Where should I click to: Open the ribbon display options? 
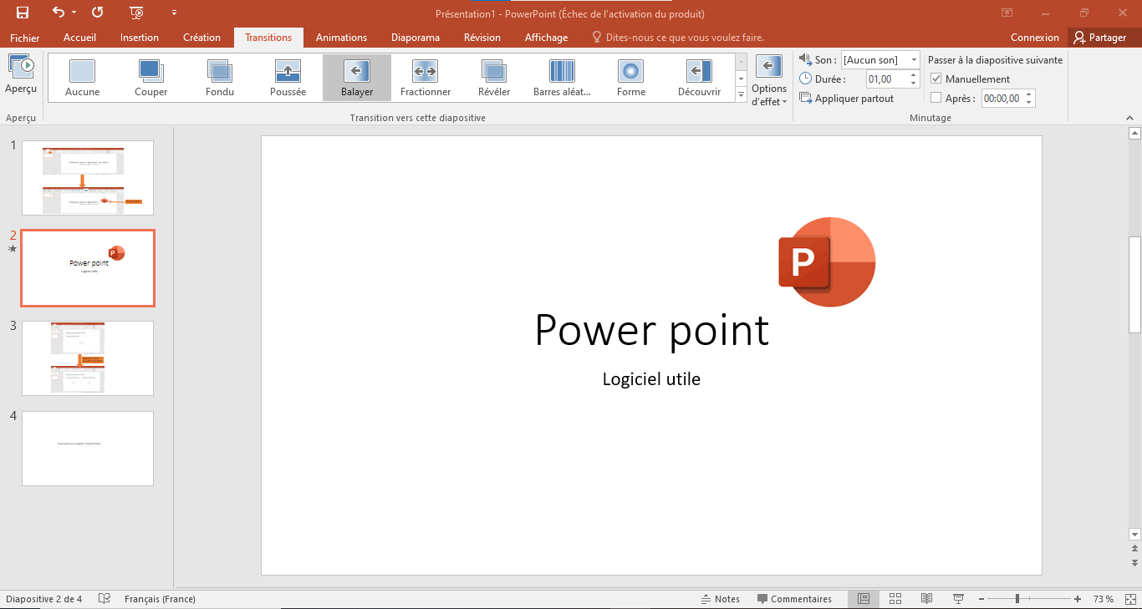(1007, 13)
